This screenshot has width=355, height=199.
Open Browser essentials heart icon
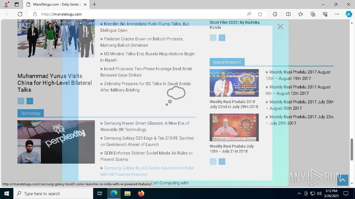(x=325, y=14)
